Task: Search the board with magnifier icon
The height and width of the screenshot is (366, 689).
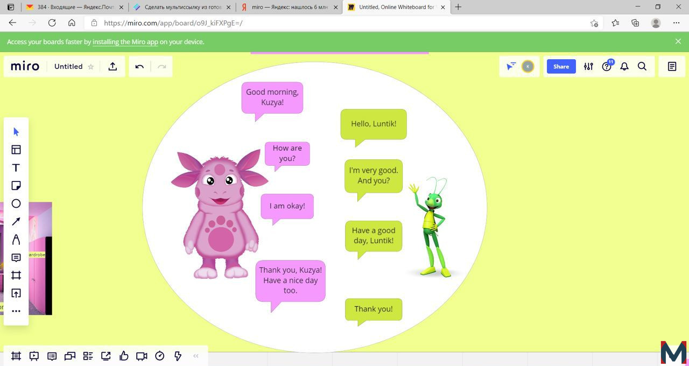Action: [x=642, y=66]
